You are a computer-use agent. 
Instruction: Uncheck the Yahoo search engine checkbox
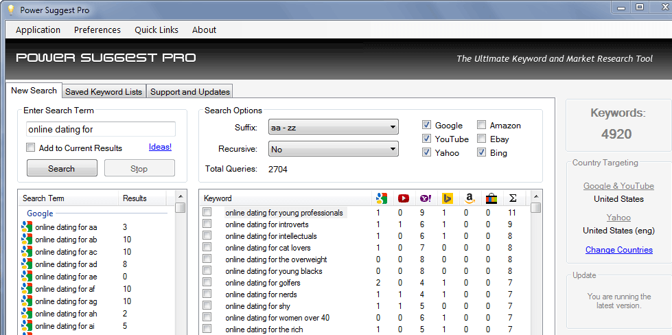[x=426, y=152]
